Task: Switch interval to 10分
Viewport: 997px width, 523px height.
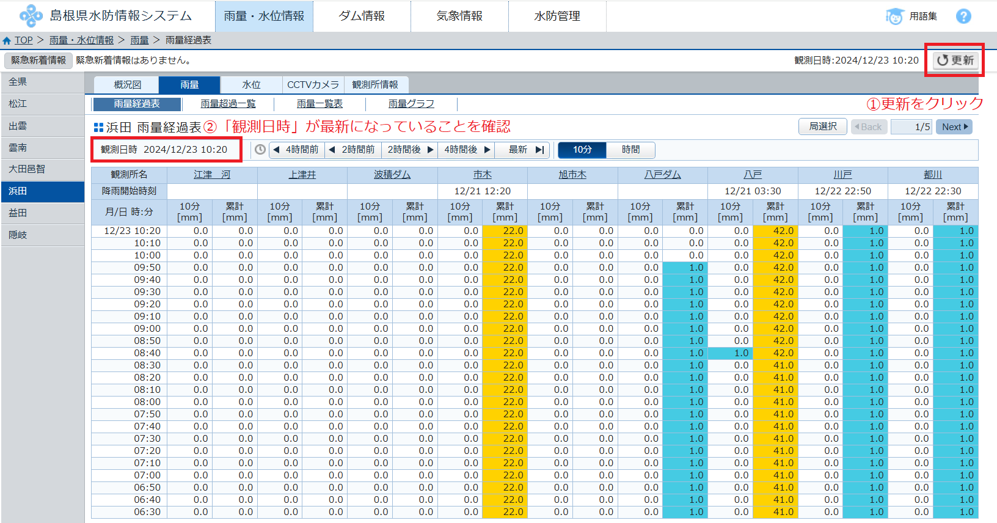Action: click(x=582, y=150)
